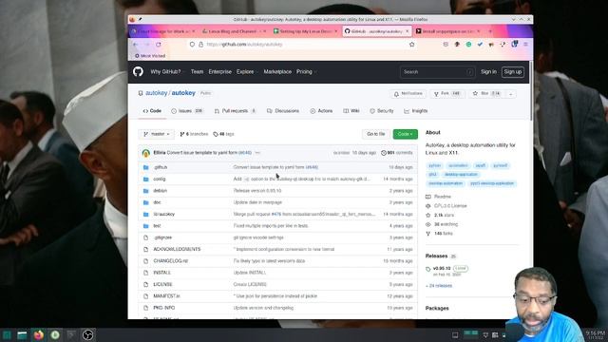608x342 pixels.
Task: Open the .github folder icon
Action: 145,167
